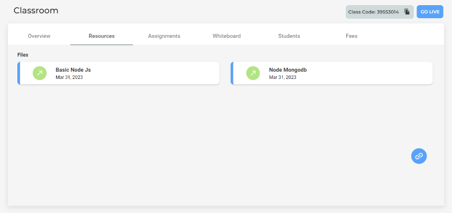Click the Files section heading

pyautogui.click(x=23, y=55)
